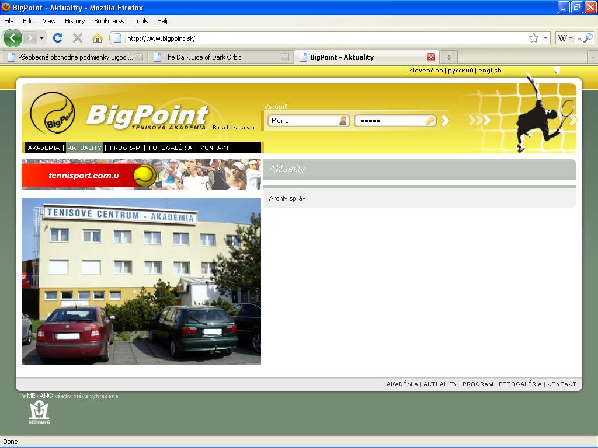Open the Bookmarks menu

109,21
